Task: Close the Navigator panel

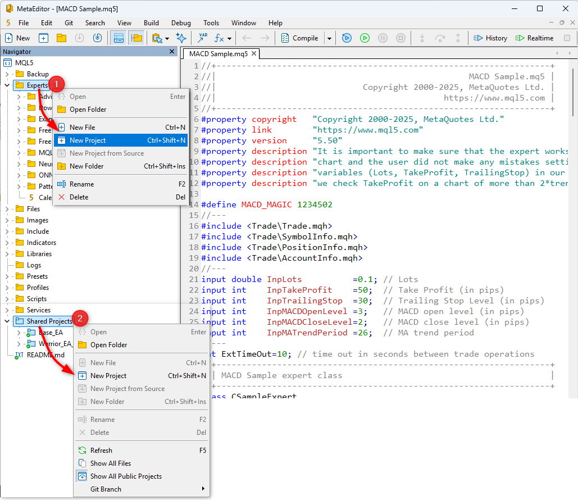Action: (172, 51)
